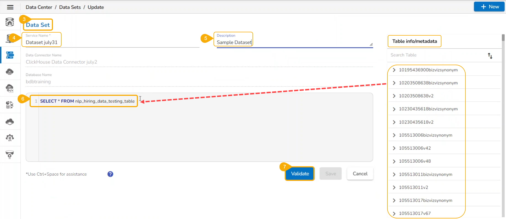Click the funnel with gear sidebar icon
Screen dimensions: 506x219
point(10,154)
